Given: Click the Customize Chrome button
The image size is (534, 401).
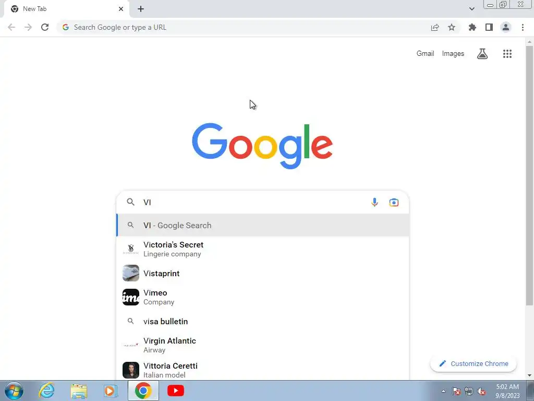Looking at the screenshot, I should click(x=474, y=364).
